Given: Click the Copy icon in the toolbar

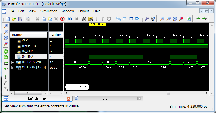Looking at the screenshot, I should tap(44, 19).
